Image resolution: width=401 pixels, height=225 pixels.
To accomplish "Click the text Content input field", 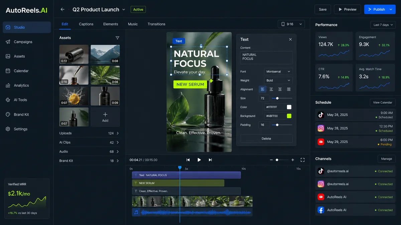I will tap(266, 58).
